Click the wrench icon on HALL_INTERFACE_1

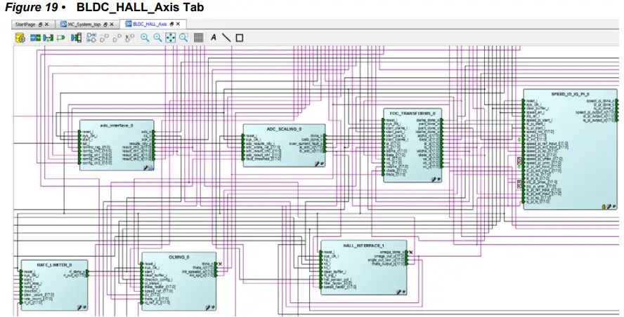pyautogui.click(x=398, y=292)
